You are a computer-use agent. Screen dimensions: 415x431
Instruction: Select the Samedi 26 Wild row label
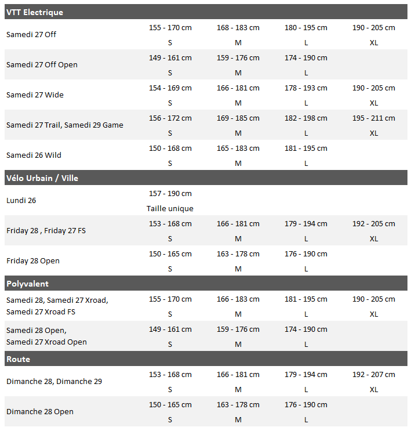click(x=34, y=155)
